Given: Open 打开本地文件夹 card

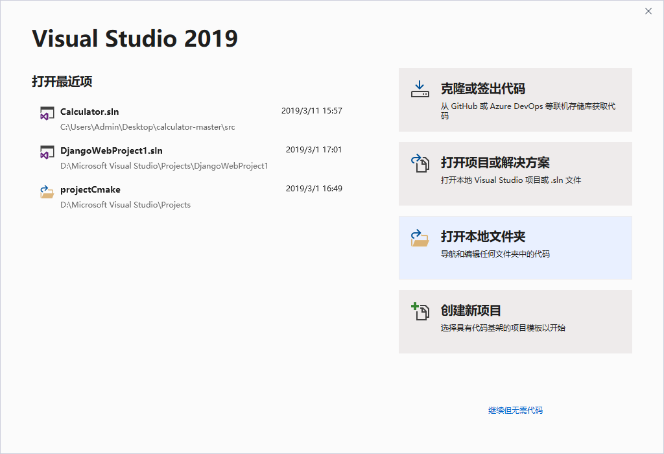Looking at the screenshot, I should coord(516,248).
